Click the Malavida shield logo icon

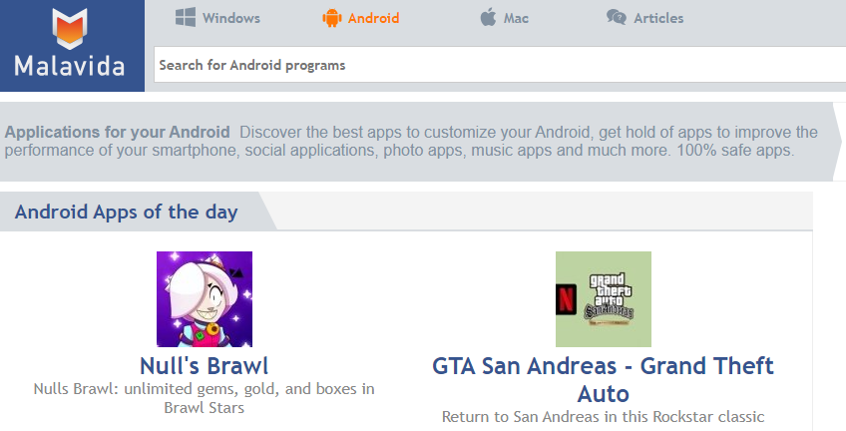coord(70,28)
